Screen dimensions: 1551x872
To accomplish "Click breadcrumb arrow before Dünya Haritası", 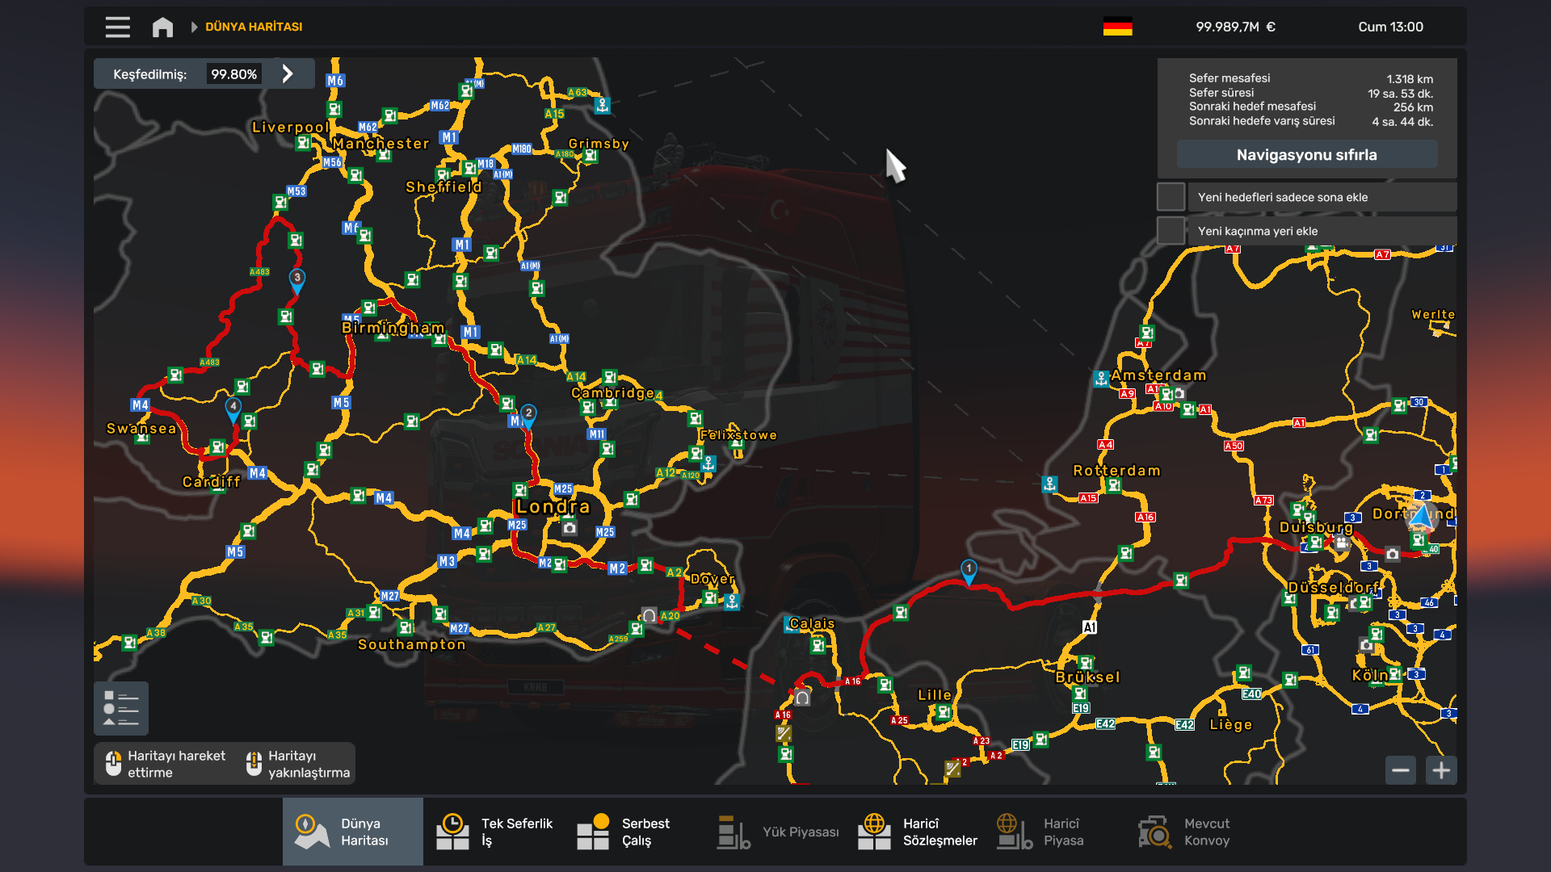I will click(x=194, y=27).
